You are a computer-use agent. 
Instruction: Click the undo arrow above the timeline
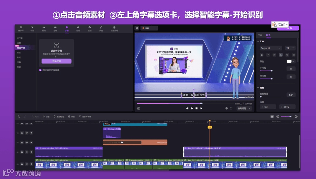click(19, 117)
